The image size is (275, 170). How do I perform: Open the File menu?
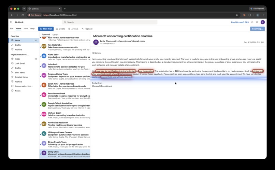click(x=12, y=29)
